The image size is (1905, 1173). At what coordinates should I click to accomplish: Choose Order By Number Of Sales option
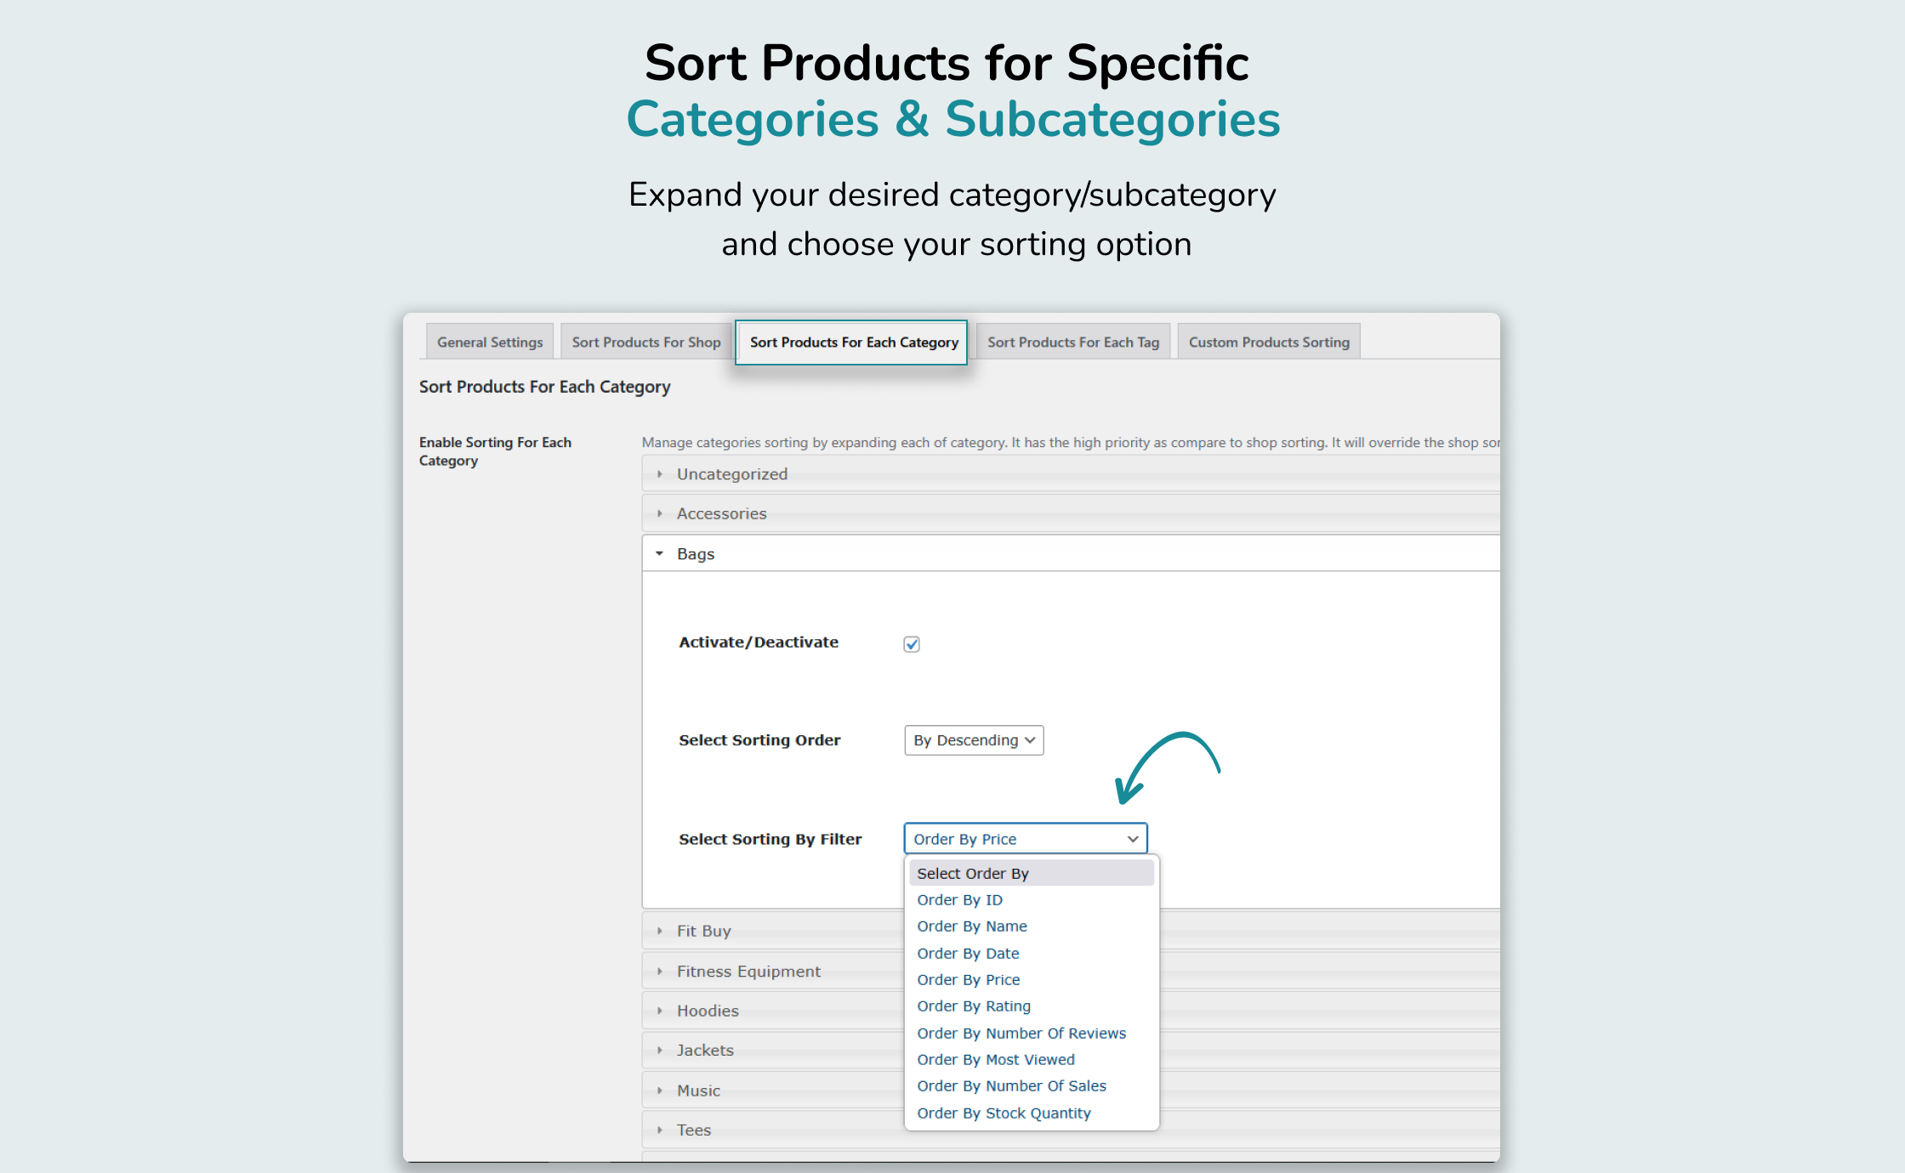click(1011, 1085)
